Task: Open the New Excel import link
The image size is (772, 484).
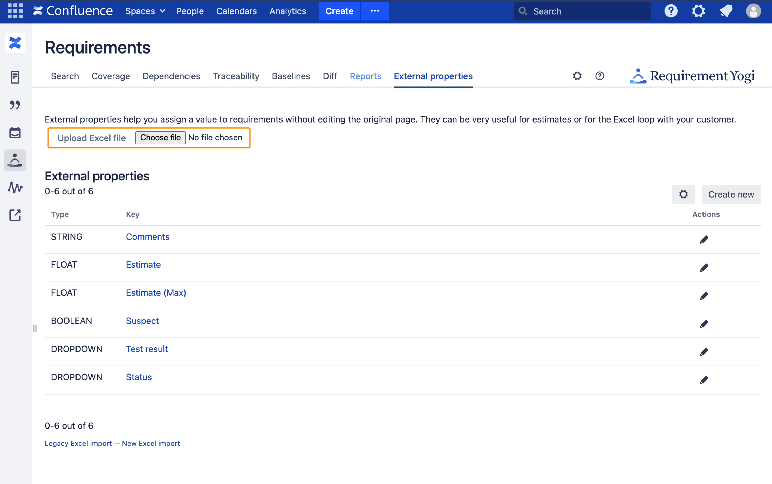Action: [x=151, y=443]
